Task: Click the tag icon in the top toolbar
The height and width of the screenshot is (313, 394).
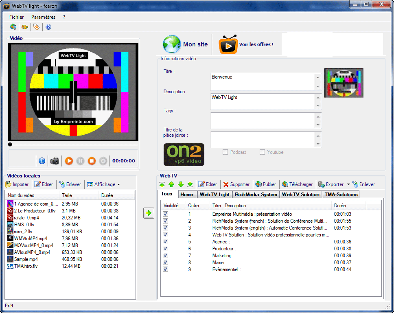Action: pos(37,26)
